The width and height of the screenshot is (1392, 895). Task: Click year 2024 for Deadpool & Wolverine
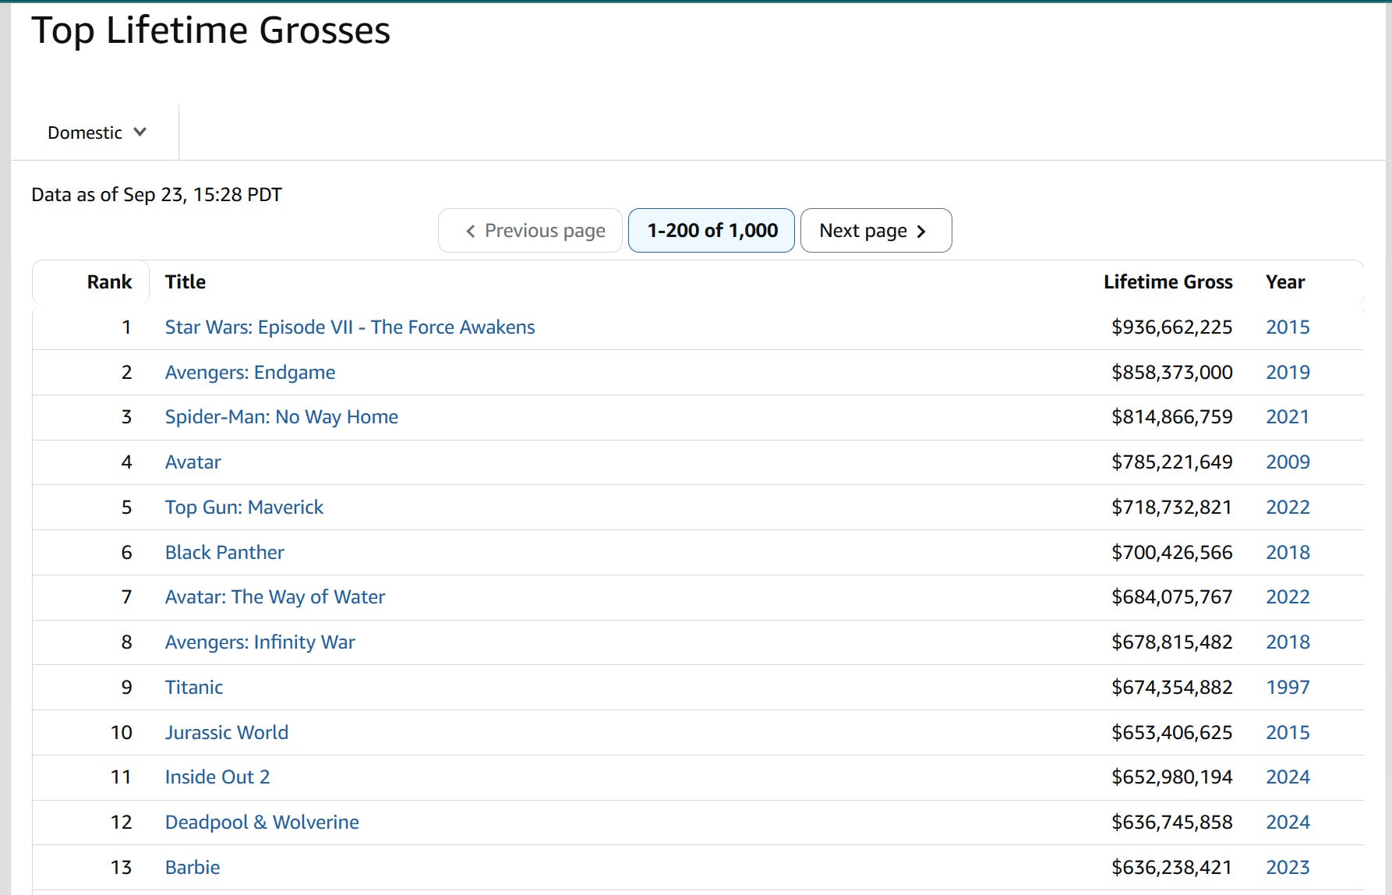1288,822
